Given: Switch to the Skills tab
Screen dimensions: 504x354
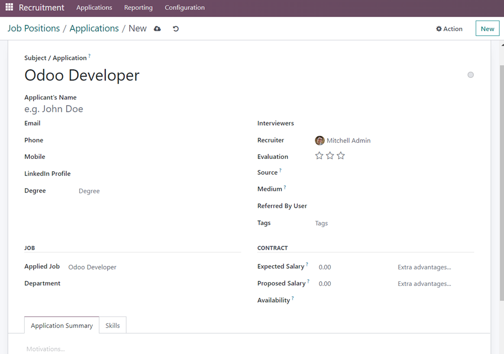Looking at the screenshot, I should pos(113,326).
